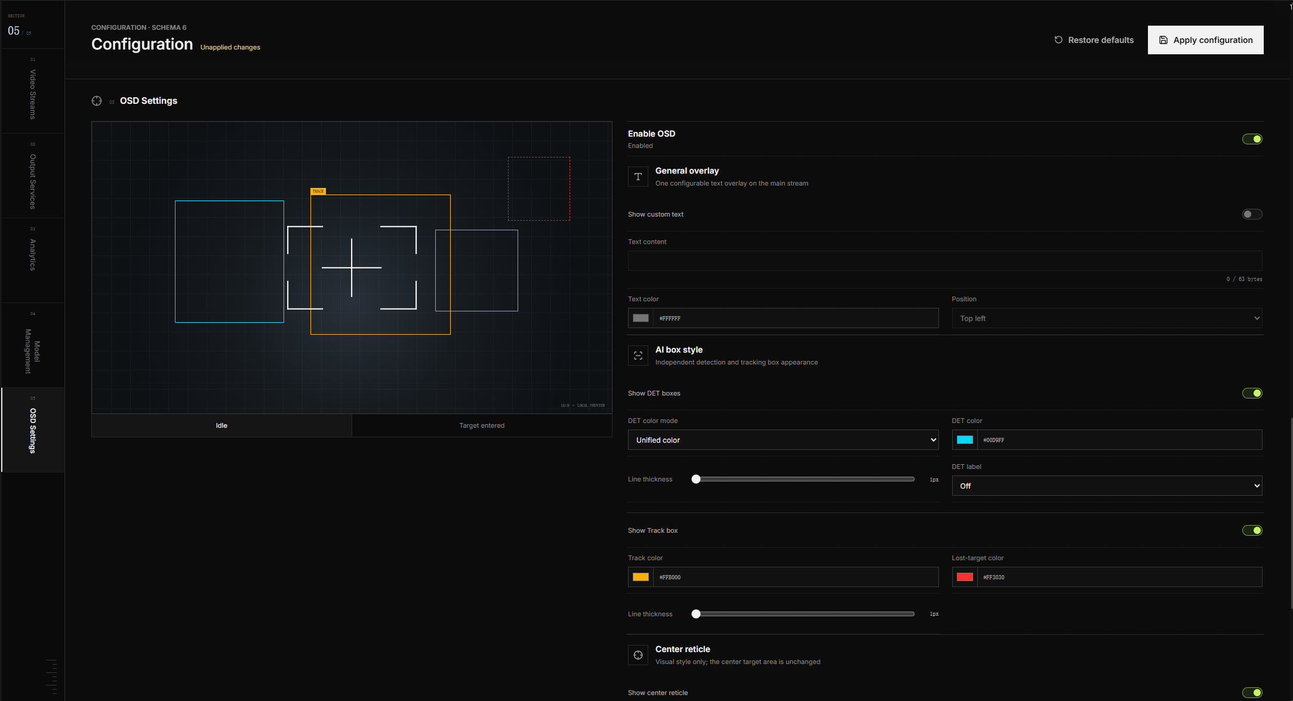
Task: Click the Center reticle icon
Action: click(638, 655)
